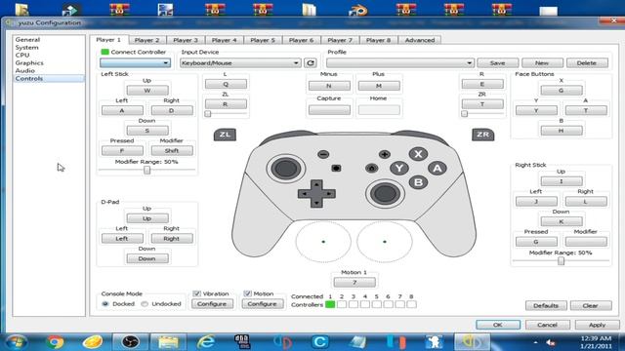Viewport: 625px width, 351px height.
Task: Open File Explorer from the taskbar
Action: tap(168, 342)
